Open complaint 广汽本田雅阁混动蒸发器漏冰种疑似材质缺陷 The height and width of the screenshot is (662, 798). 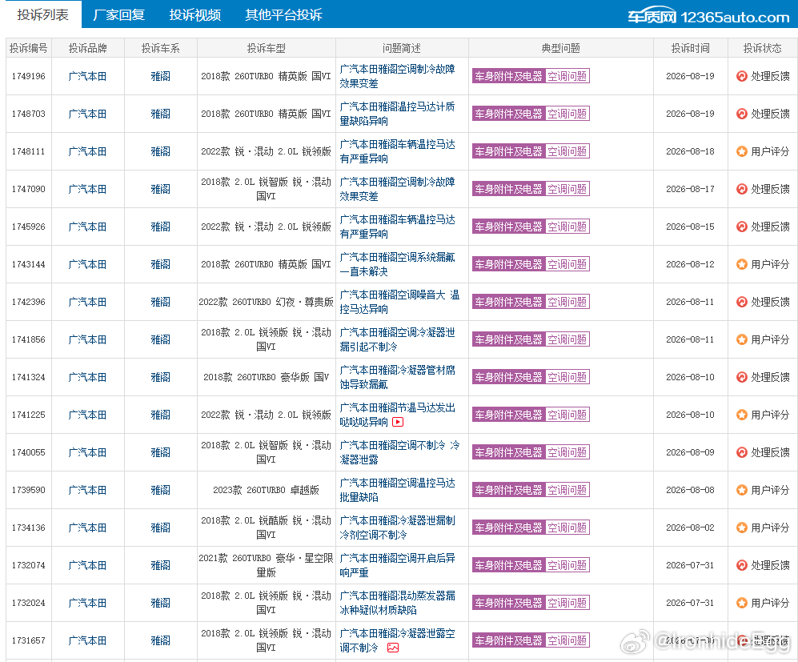(x=398, y=604)
